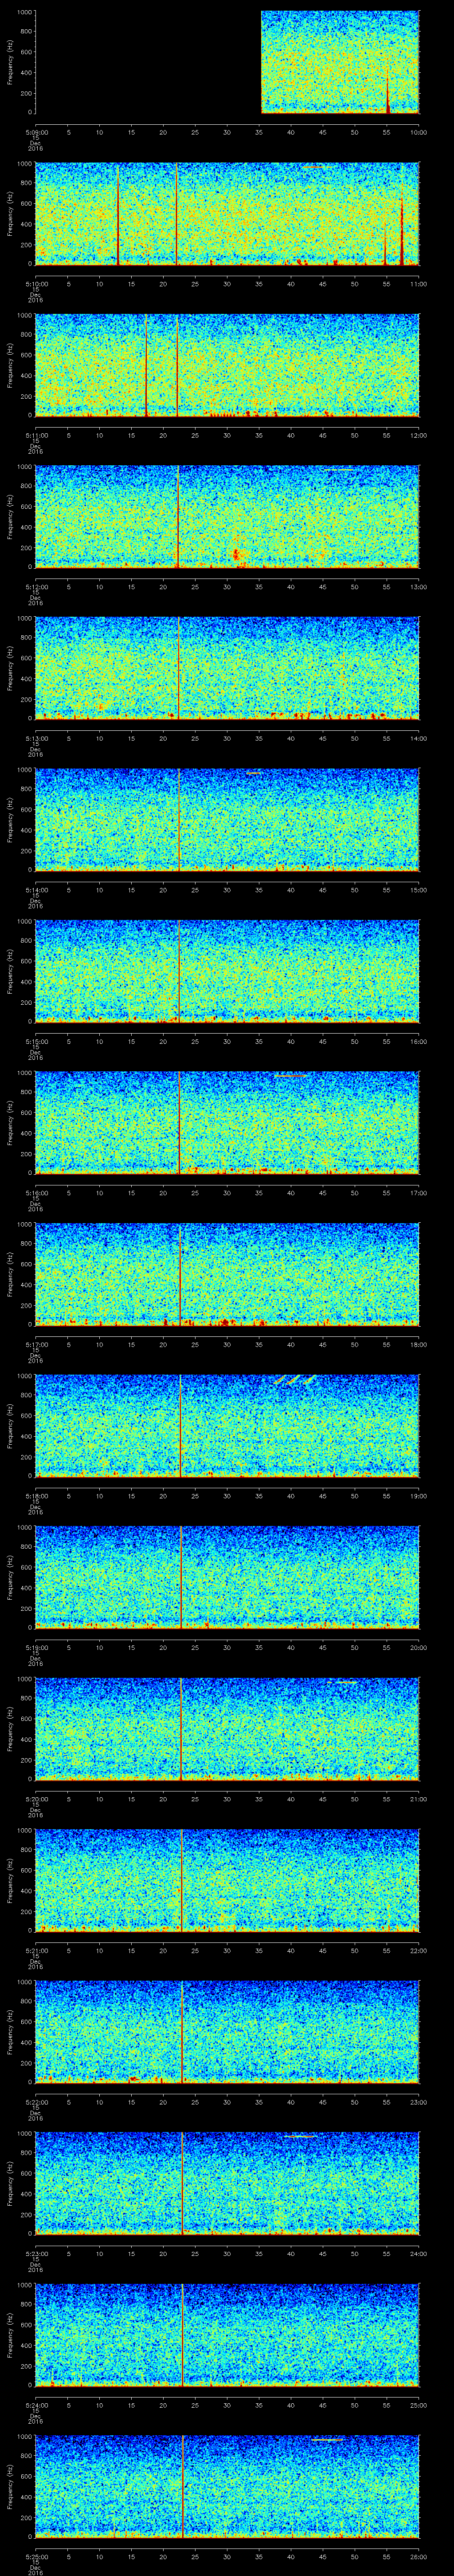454x2576 pixels.
Task: Select the spectrogram panel starting at 5:13:00
Action: [x=227, y=668]
